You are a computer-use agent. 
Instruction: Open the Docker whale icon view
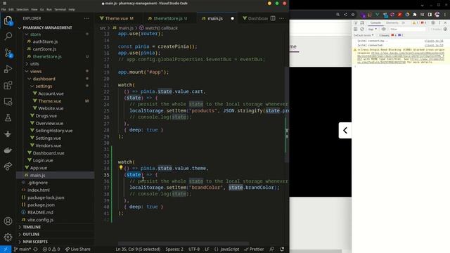(8, 150)
